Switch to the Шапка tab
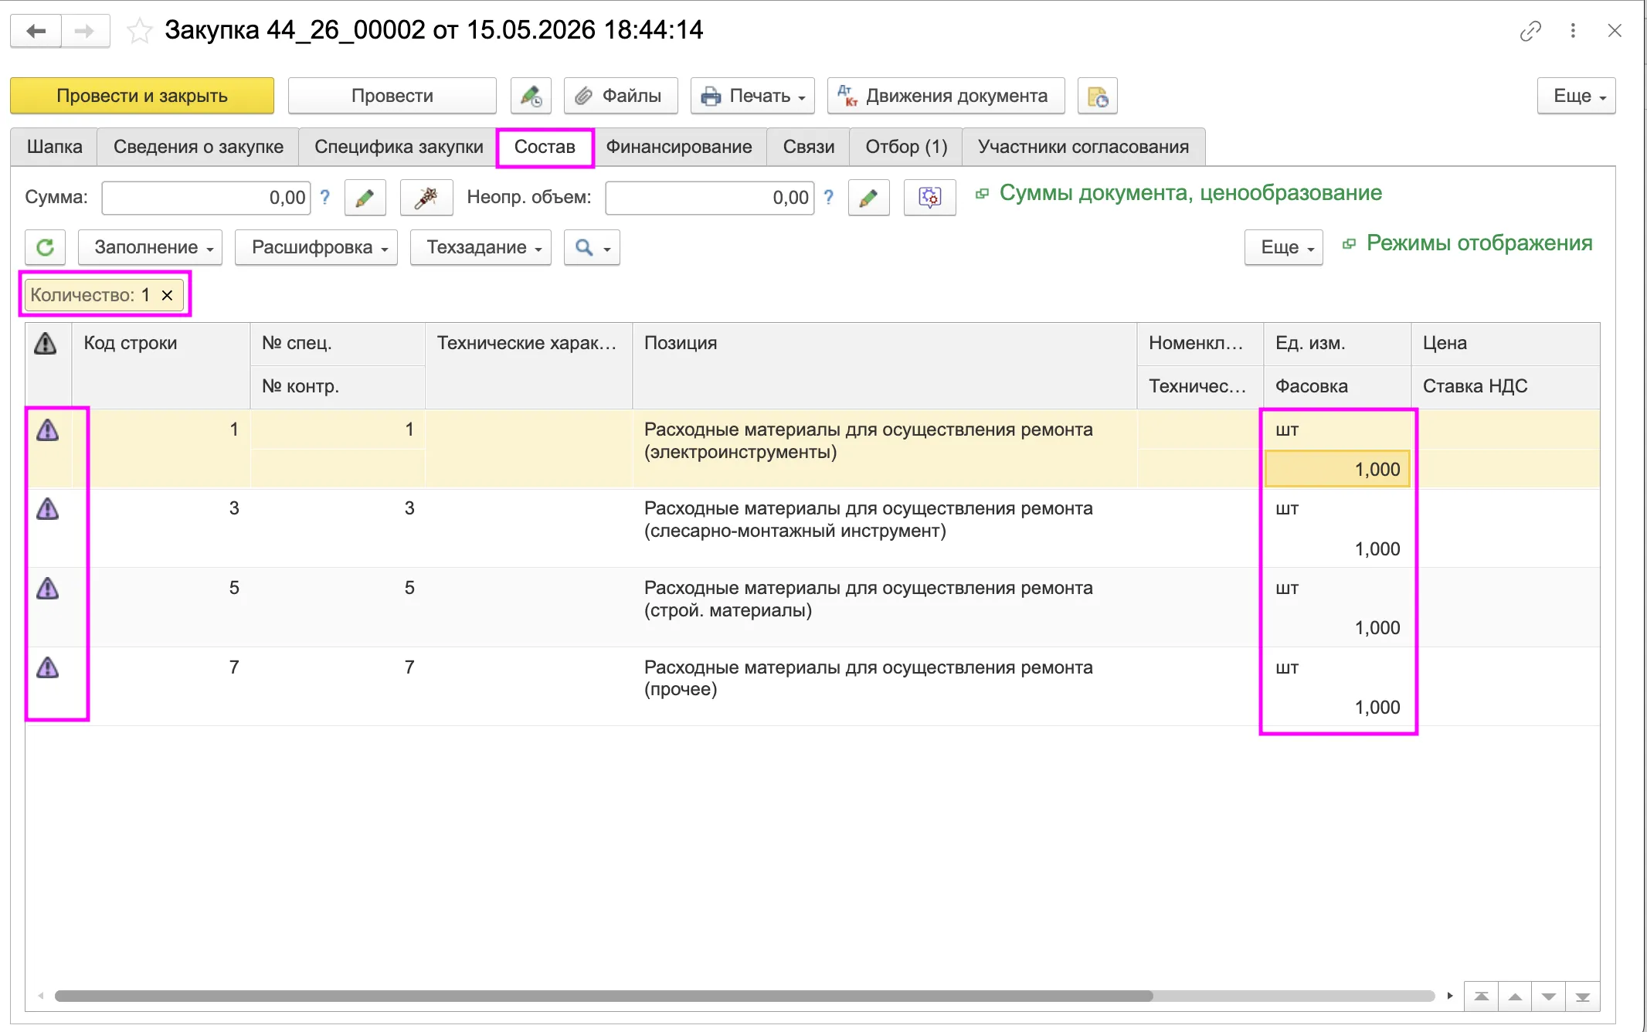Viewport: 1647px width, 1032px height. [54, 147]
